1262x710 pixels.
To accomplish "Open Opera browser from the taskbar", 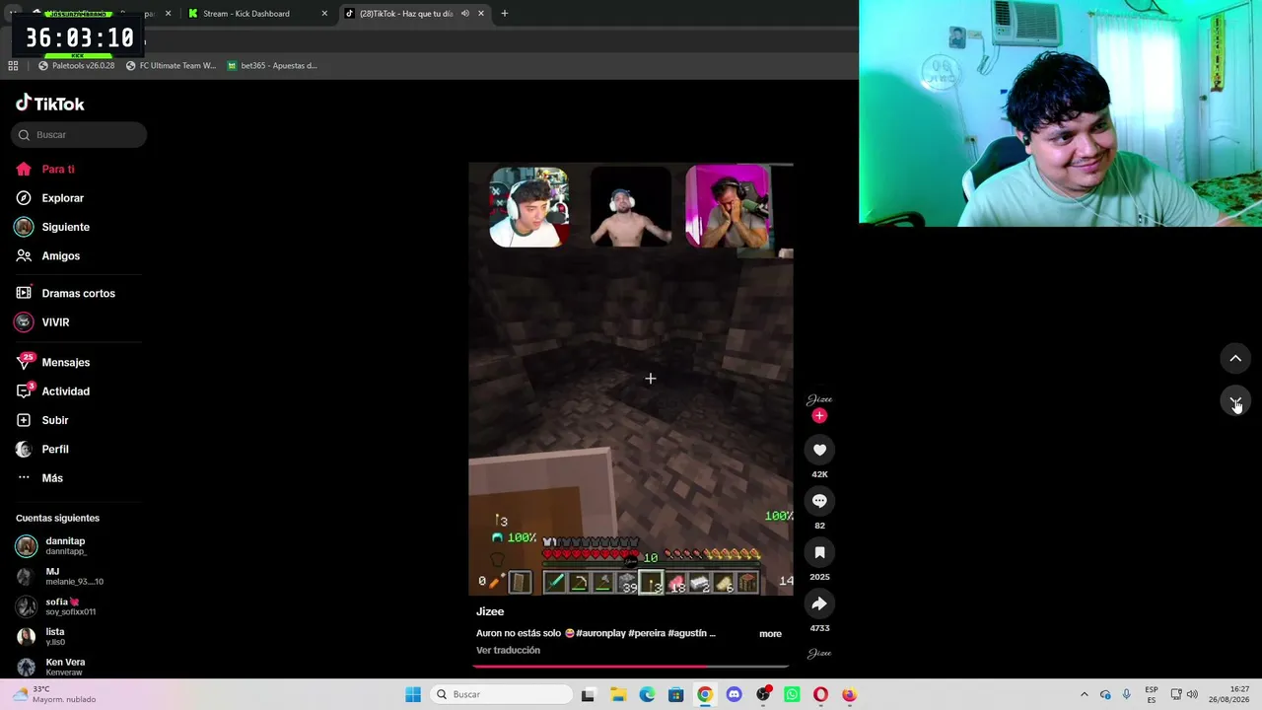I will [820, 695].
